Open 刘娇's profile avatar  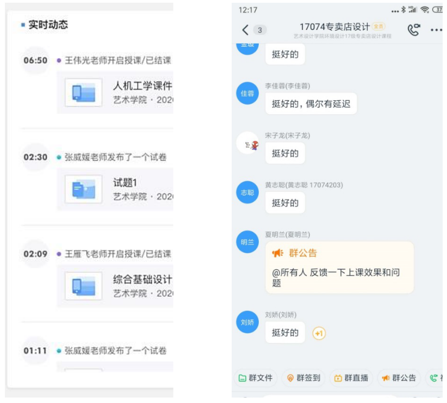click(x=247, y=322)
